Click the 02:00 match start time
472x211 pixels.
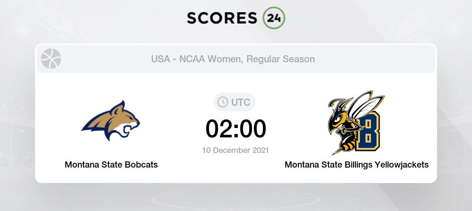[x=236, y=129]
